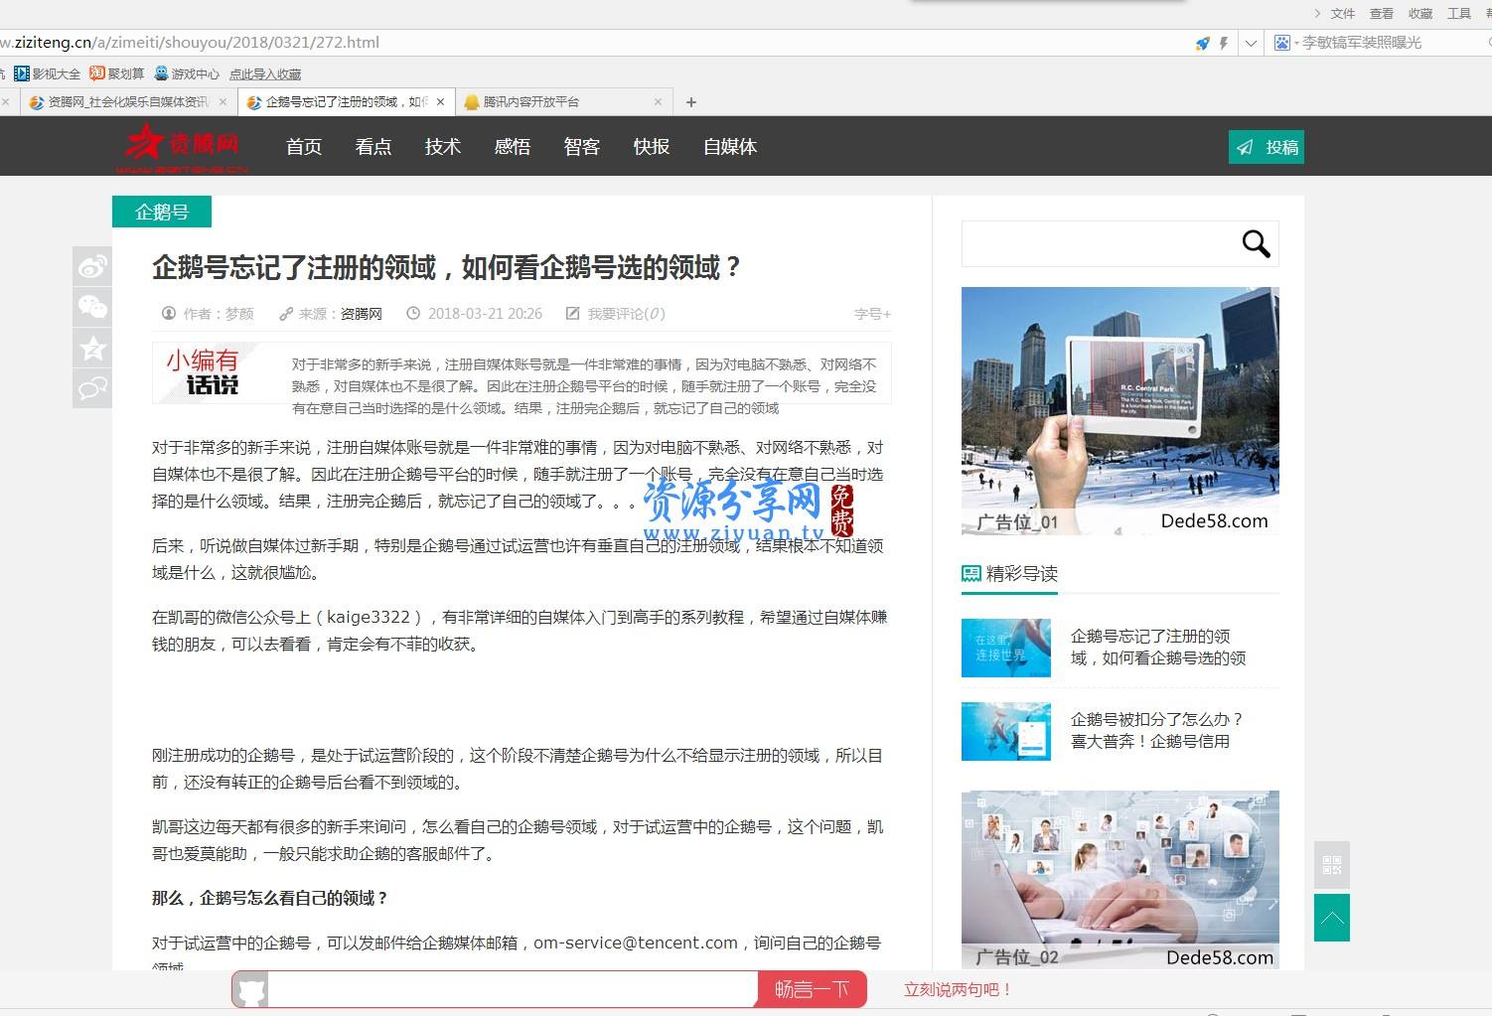Click the red 畅言一下 button
Screen dimensions: 1492x1016
813,989
